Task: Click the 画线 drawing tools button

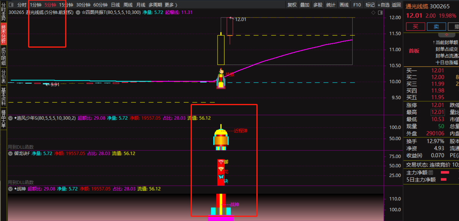Action: (x=344, y=5)
